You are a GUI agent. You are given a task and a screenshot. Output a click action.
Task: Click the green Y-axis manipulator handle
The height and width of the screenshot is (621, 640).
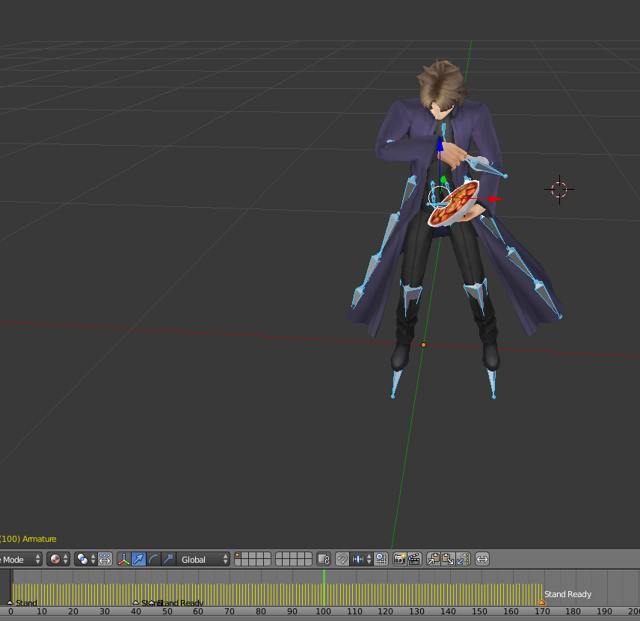[443, 179]
